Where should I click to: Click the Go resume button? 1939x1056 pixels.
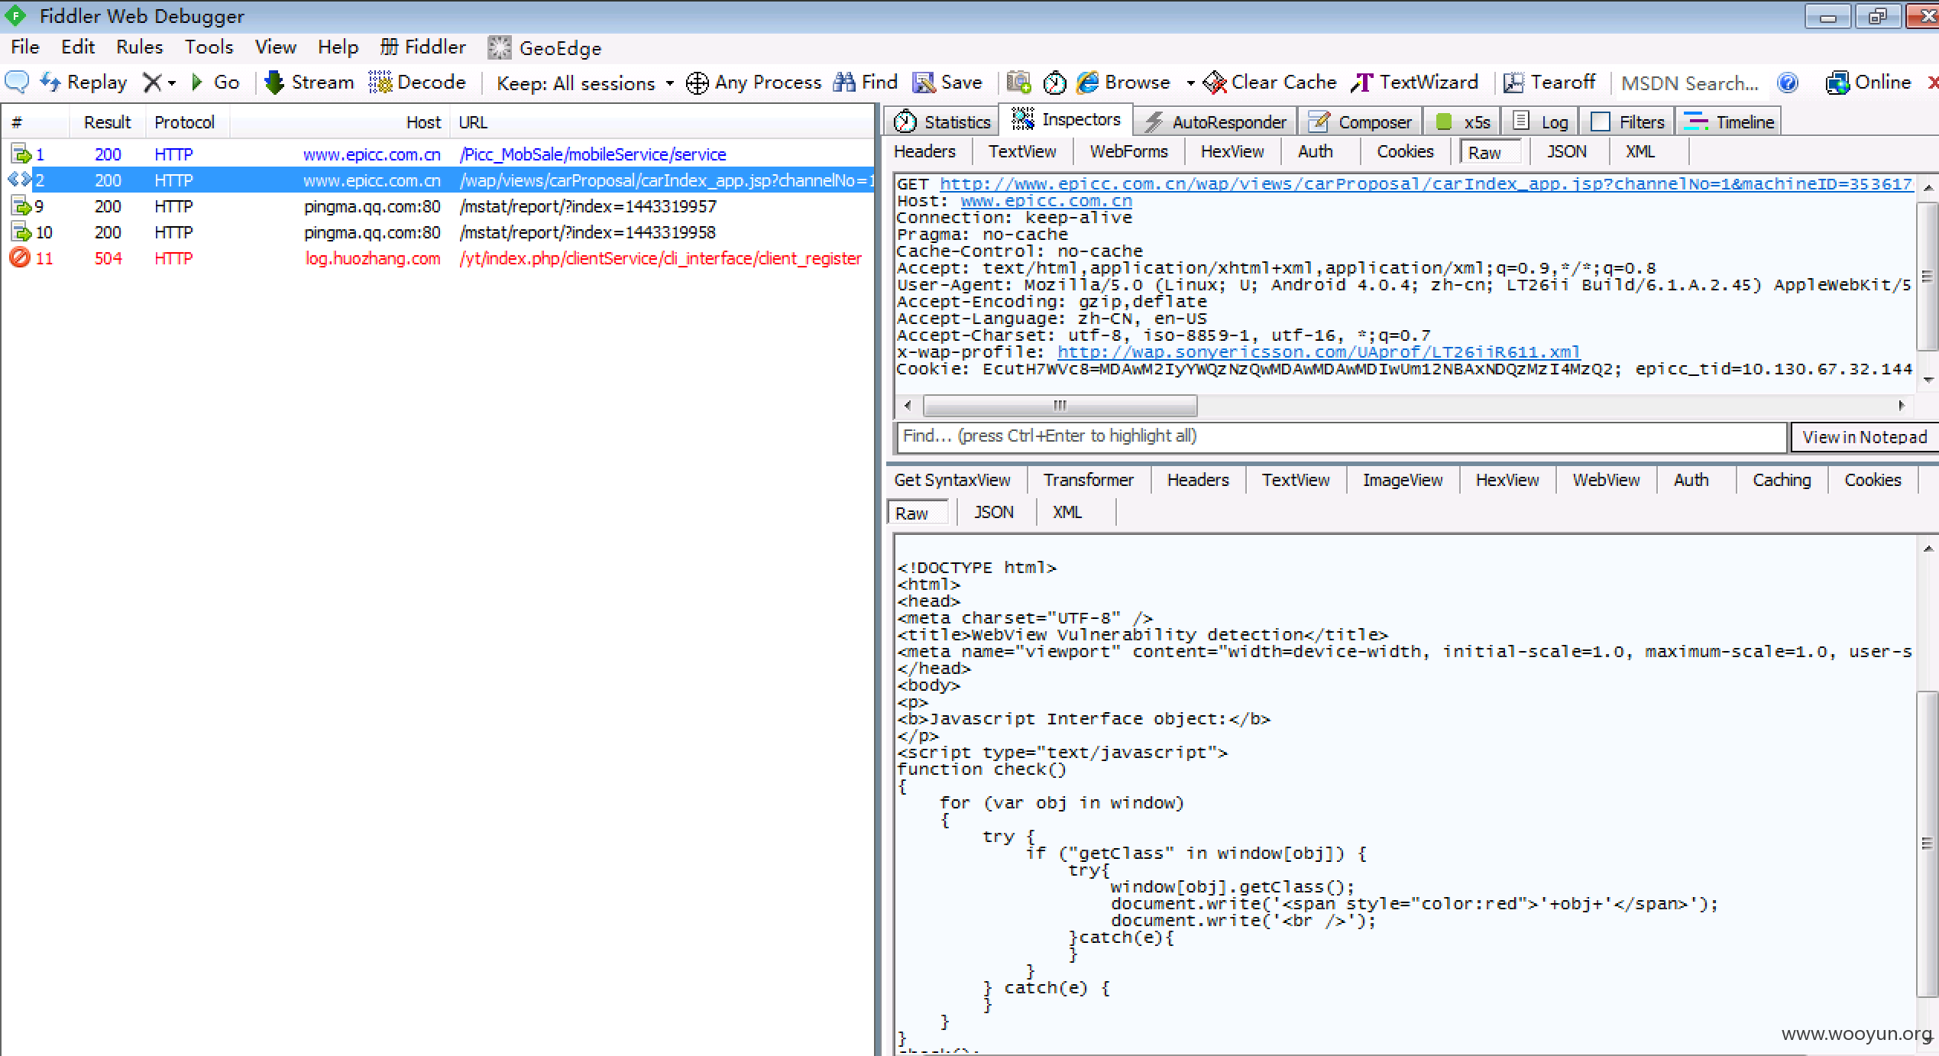216,82
